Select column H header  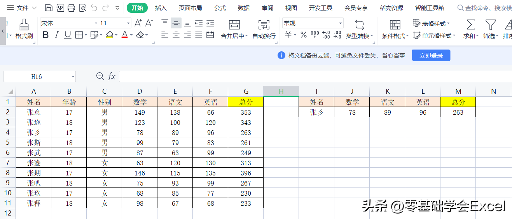[x=281, y=91]
